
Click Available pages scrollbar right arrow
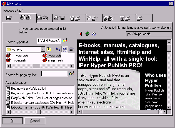click(72, 112)
